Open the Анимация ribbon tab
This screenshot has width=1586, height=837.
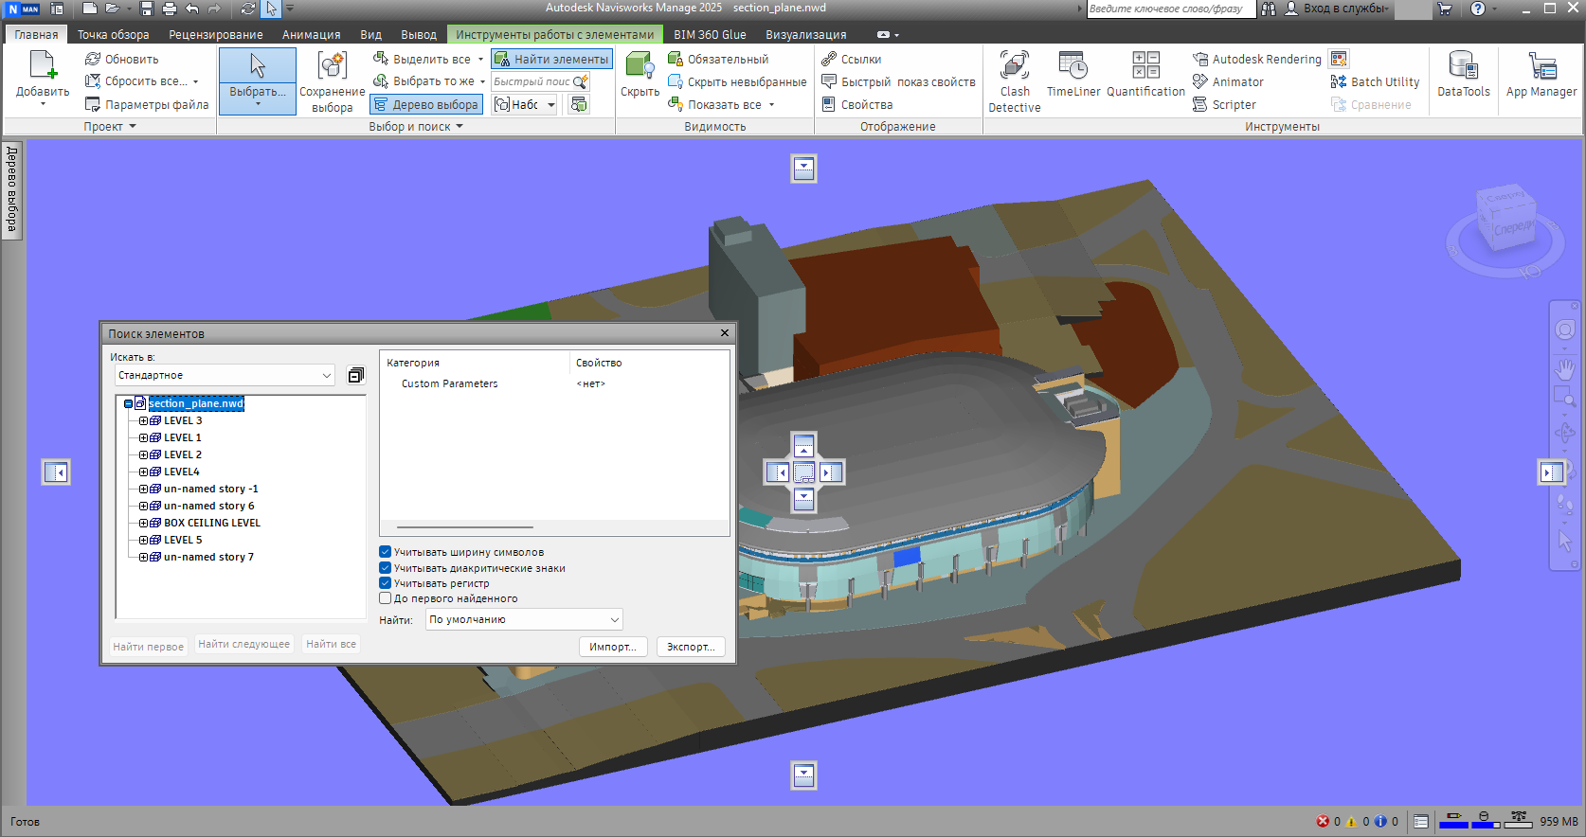click(311, 34)
